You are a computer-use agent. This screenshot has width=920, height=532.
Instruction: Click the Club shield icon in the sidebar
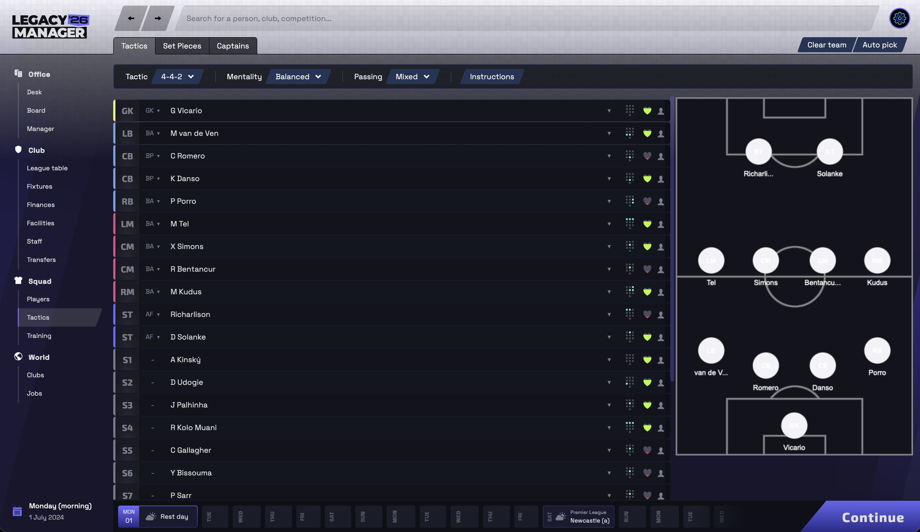click(x=18, y=149)
